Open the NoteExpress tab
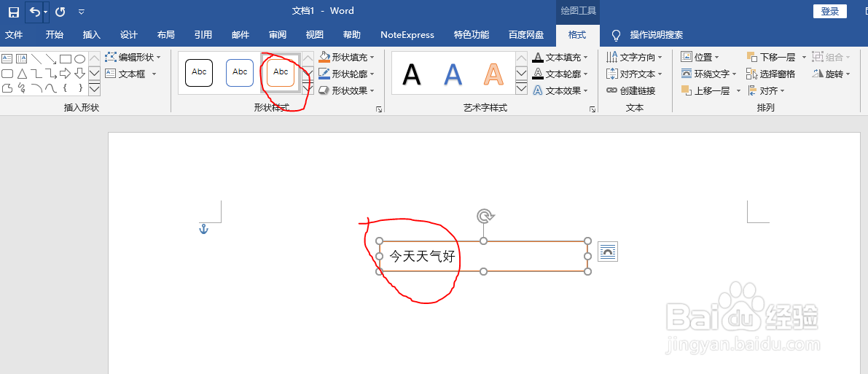Screen dimensions: 868x374 coord(407,35)
